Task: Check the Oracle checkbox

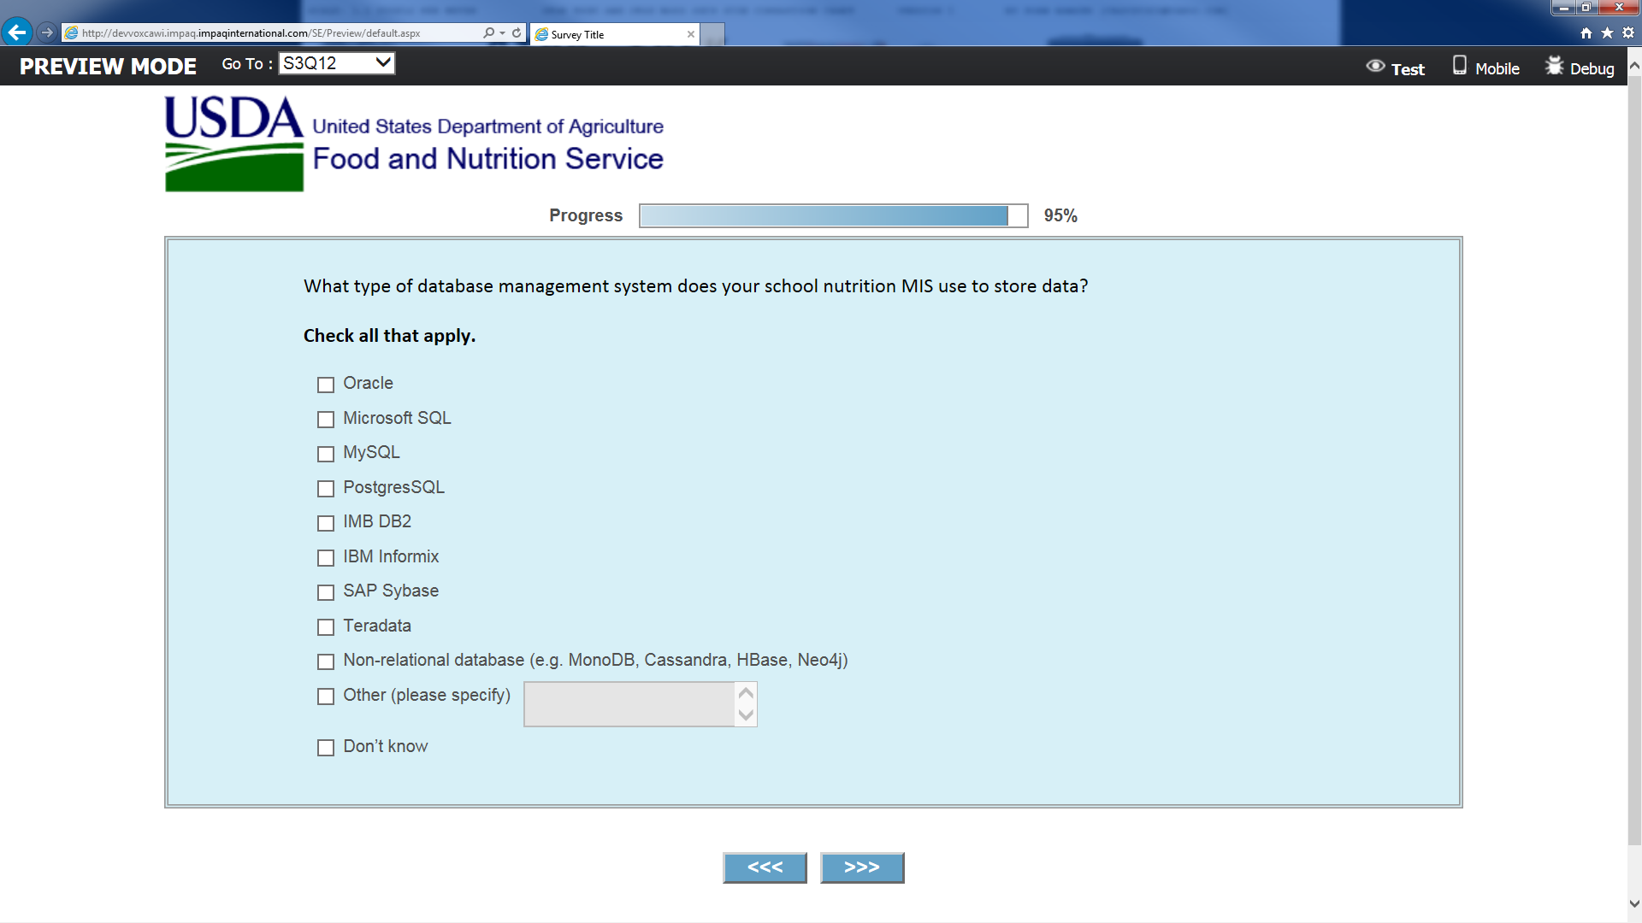Action: 326,385
